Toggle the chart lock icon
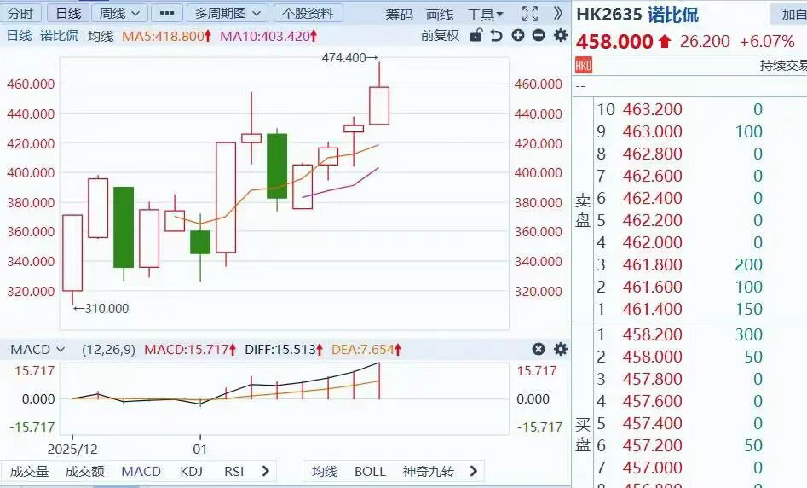This screenshot has height=488, width=807. [x=476, y=35]
